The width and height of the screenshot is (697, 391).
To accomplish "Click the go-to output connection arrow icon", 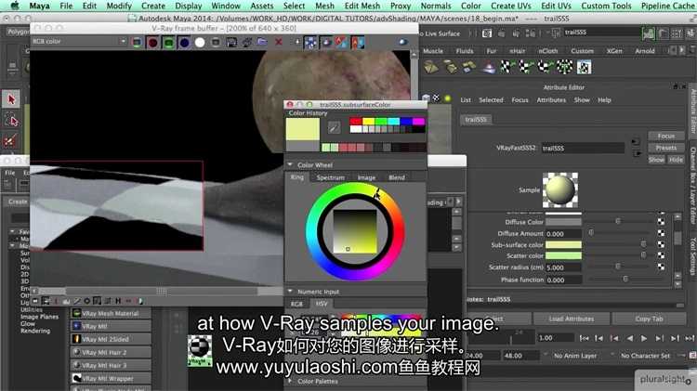I will tap(637, 153).
